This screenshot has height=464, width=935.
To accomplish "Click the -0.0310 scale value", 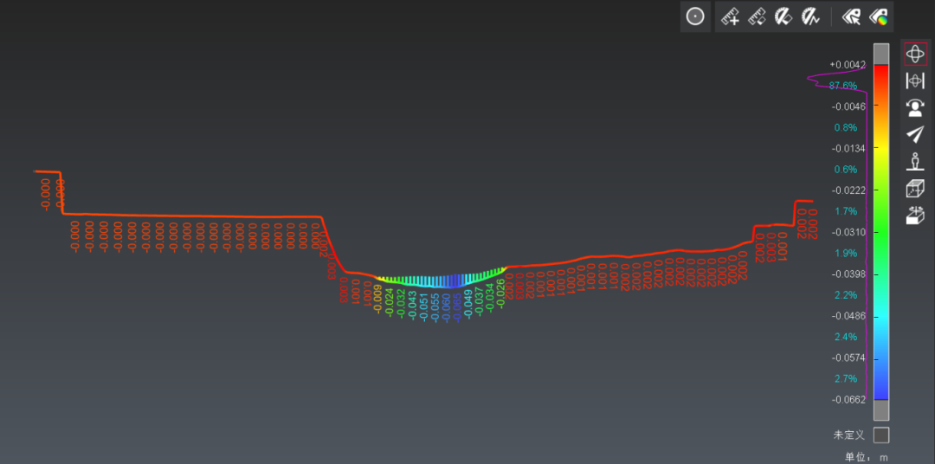I will (x=848, y=231).
